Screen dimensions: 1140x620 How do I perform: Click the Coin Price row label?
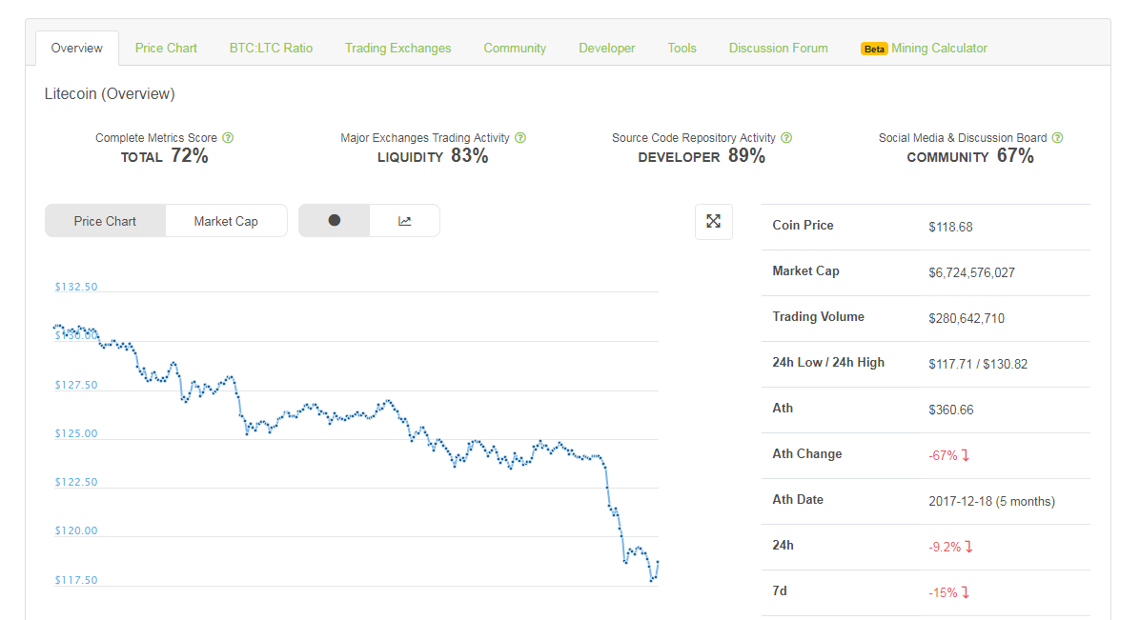point(803,226)
